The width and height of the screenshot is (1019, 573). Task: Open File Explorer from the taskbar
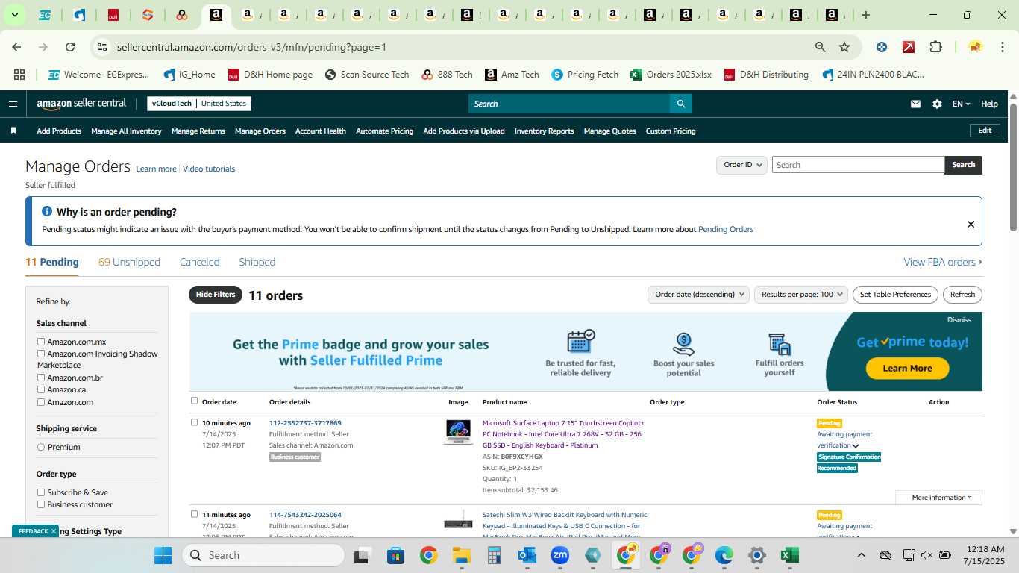coord(461,555)
